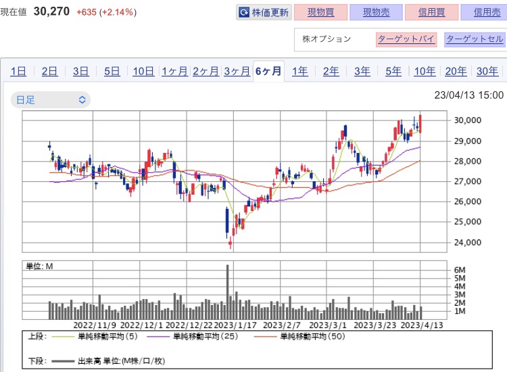This screenshot has height=372, width=507.
Task: Switch to the 3ヶ月 period tab
Action: (237, 71)
